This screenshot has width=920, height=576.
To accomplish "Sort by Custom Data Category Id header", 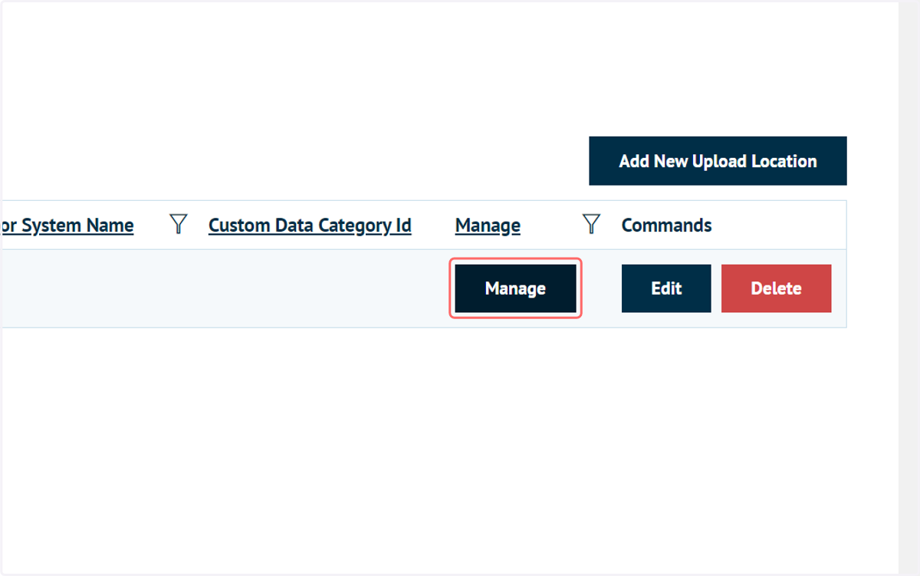I will tap(310, 225).
